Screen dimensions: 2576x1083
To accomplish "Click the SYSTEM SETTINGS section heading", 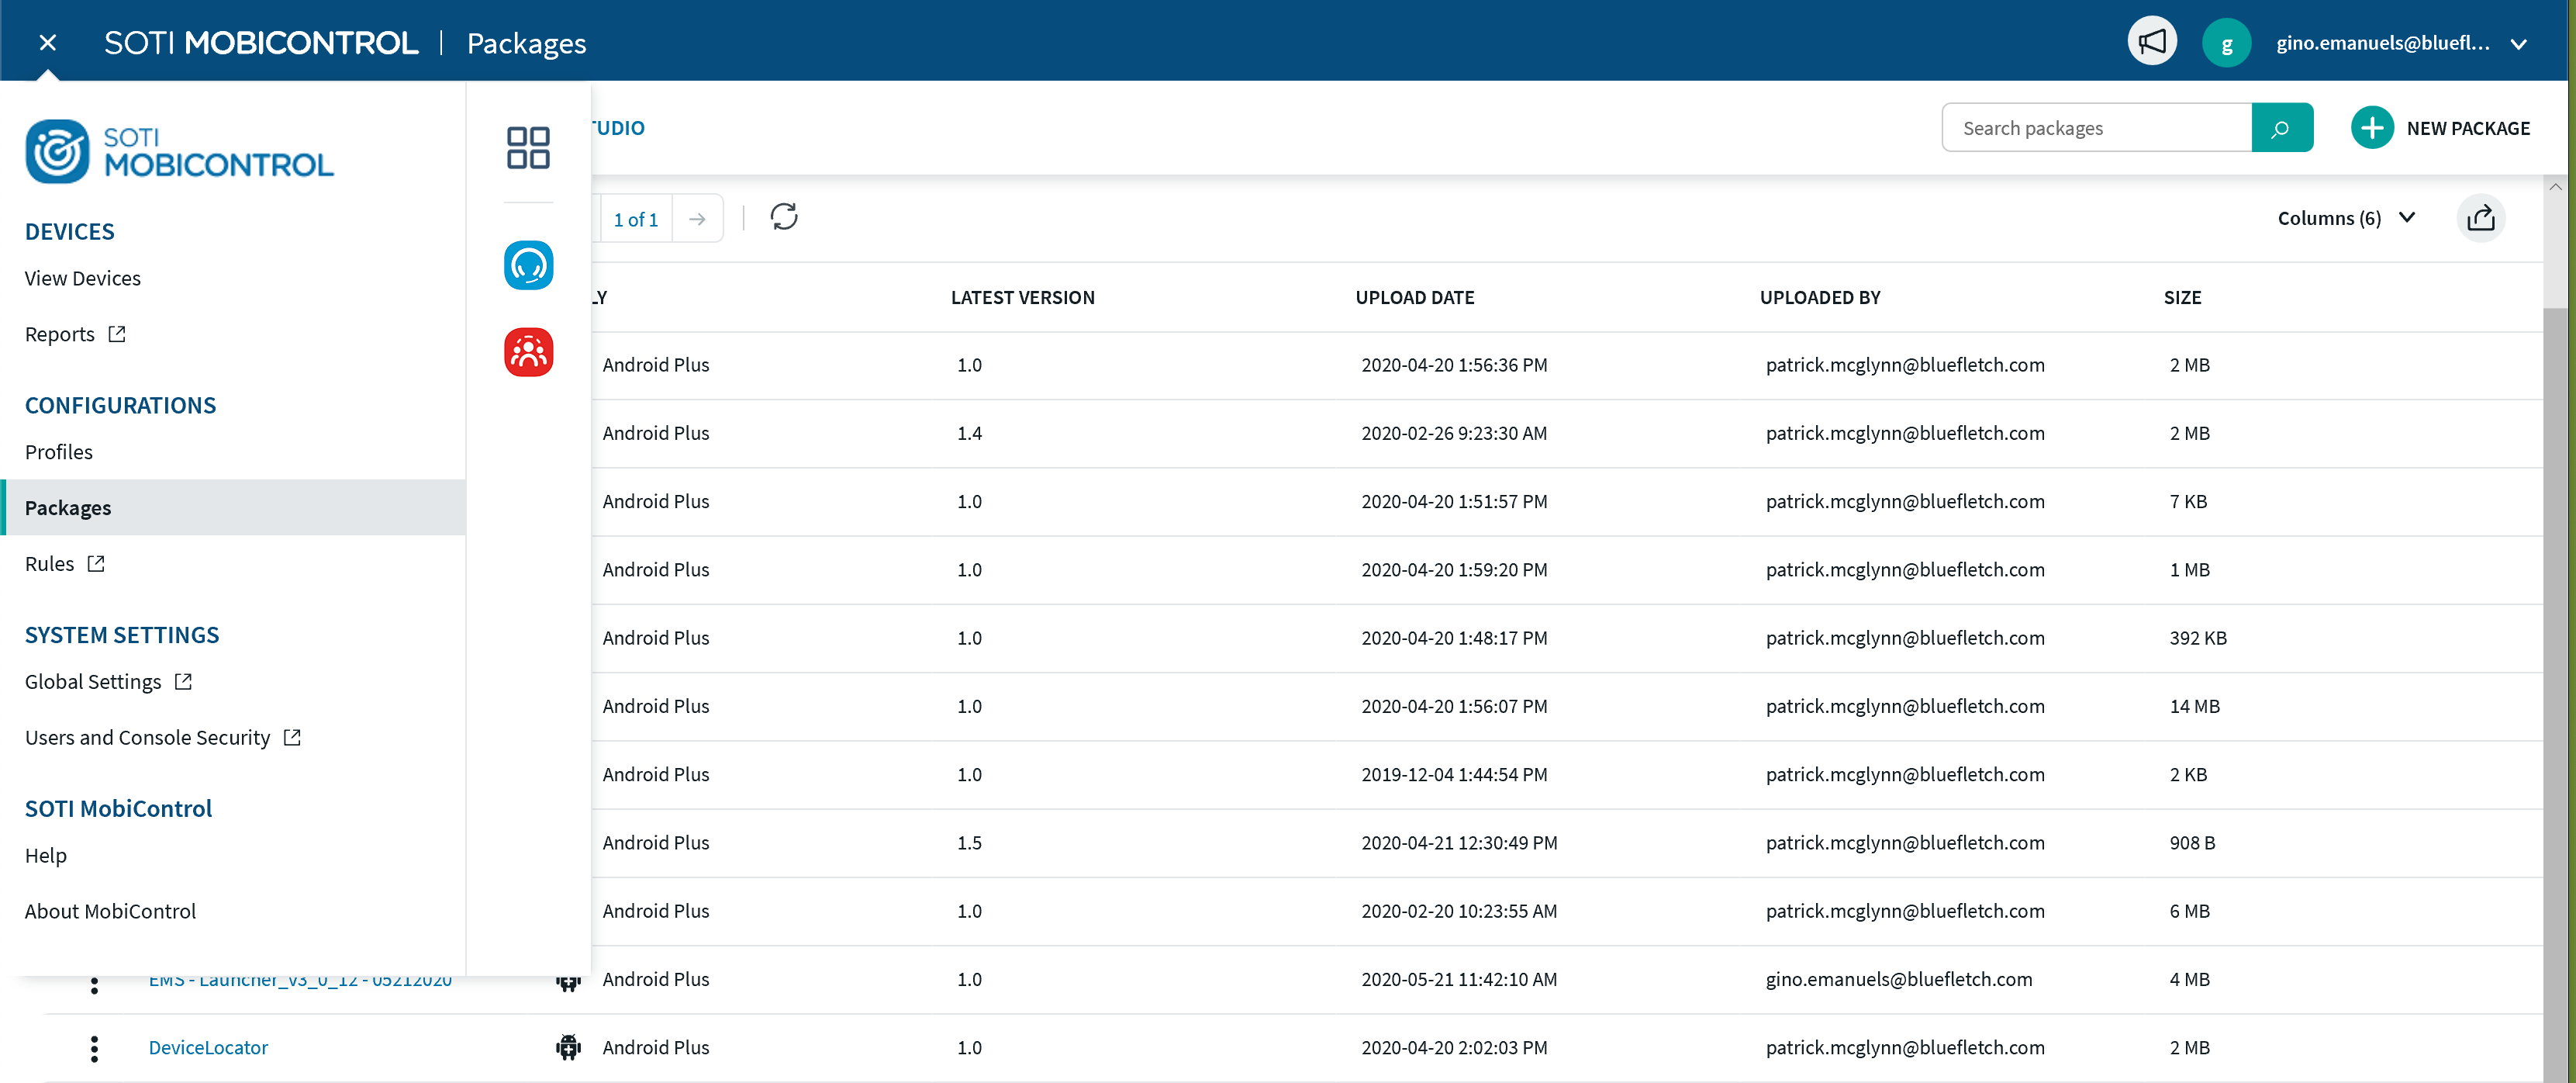I will click(121, 635).
